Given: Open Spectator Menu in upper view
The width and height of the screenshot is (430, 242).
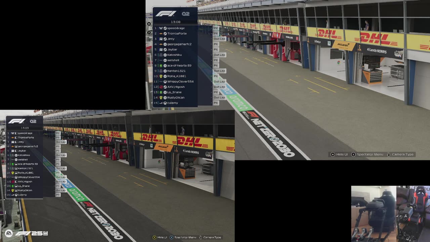Looking at the screenshot, I should click(x=370, y=154).
